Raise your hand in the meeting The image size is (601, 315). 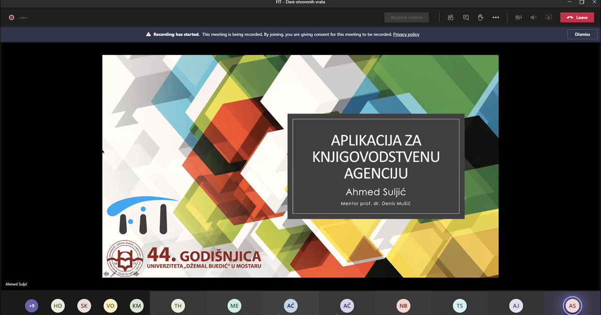pyautogui.click(x=480, y=17)
